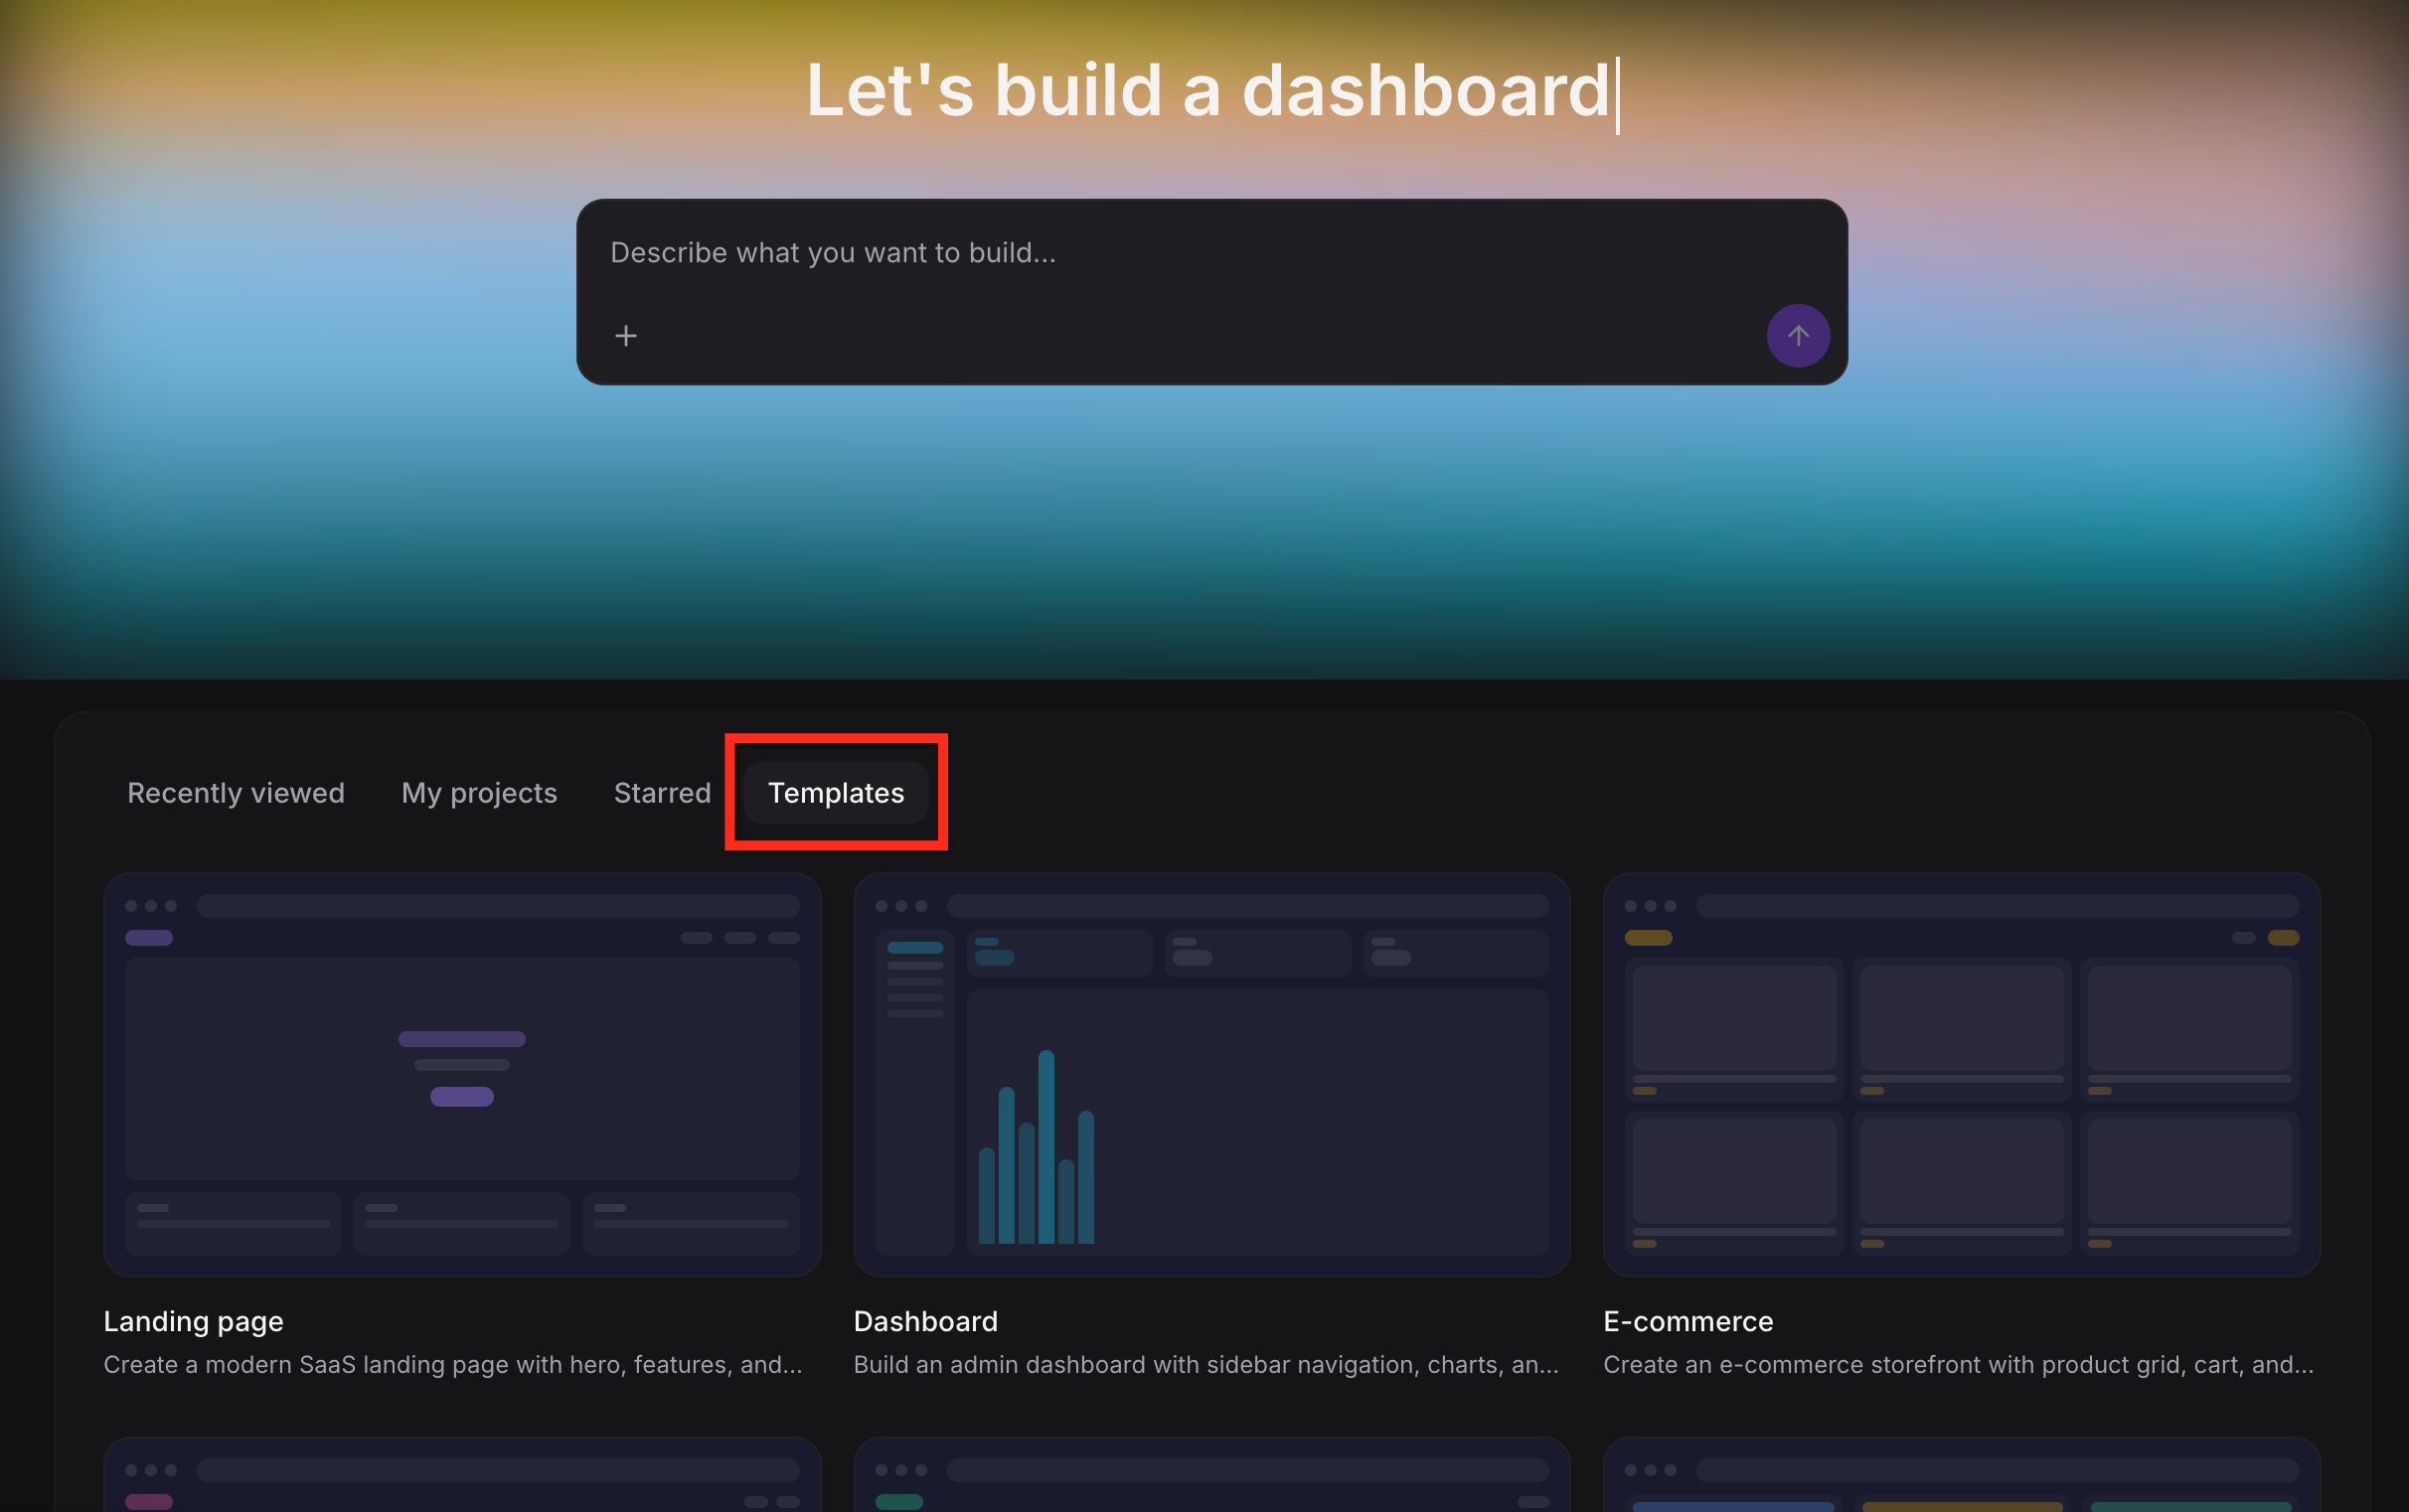
Task: Open the My projects tab
Action: [x=479, y=793]
